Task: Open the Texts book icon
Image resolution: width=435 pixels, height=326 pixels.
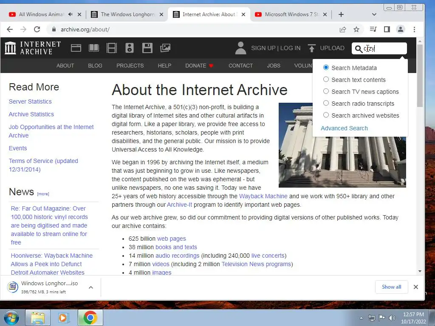Action: (x=94, y=48)
